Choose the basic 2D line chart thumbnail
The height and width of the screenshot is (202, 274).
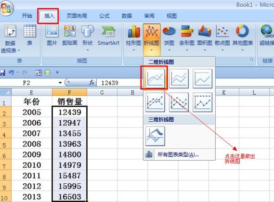click(155, 78)
